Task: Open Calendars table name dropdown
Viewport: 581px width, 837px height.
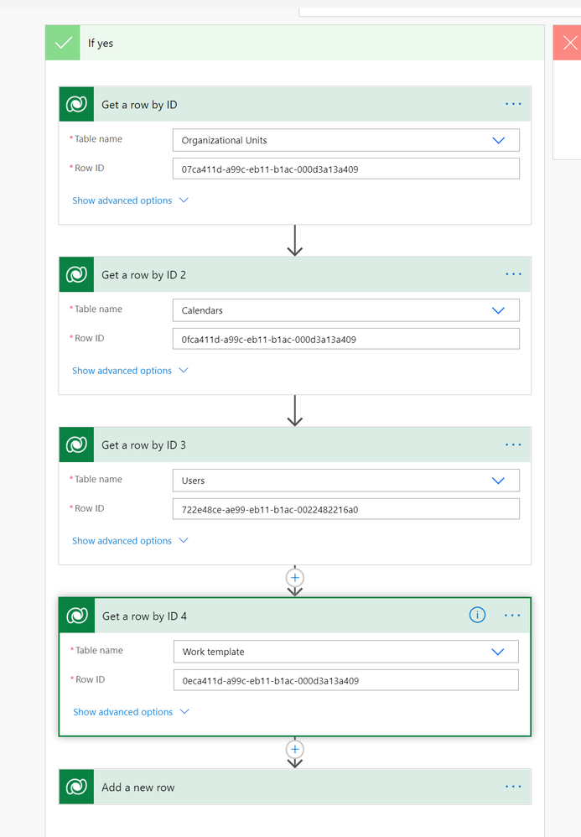Action: pyautogui.click(x=498, y=310)
